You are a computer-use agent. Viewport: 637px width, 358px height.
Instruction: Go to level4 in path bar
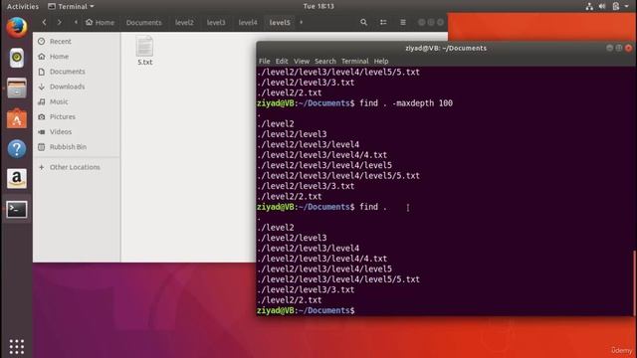tap(248, 22)
